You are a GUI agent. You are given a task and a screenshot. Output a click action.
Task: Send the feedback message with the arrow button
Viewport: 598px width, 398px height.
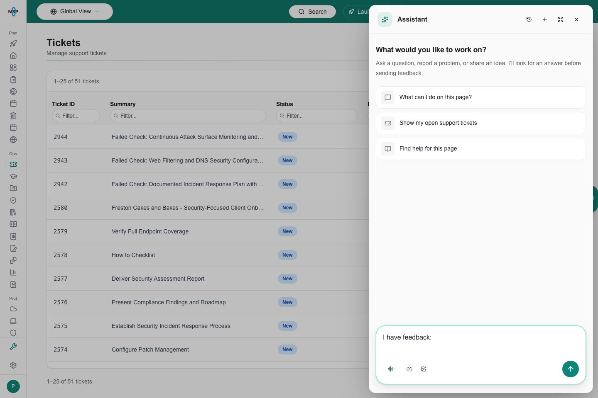tap(571, 369)
